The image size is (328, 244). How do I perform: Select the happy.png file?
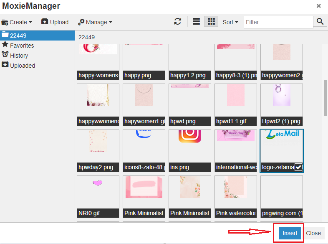[144, 62]
